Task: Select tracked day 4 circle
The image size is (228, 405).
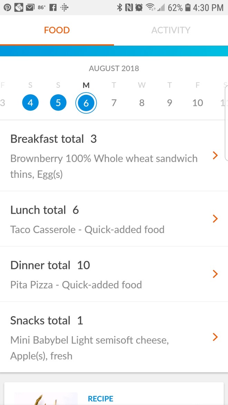Action: (x=30, y=103)
